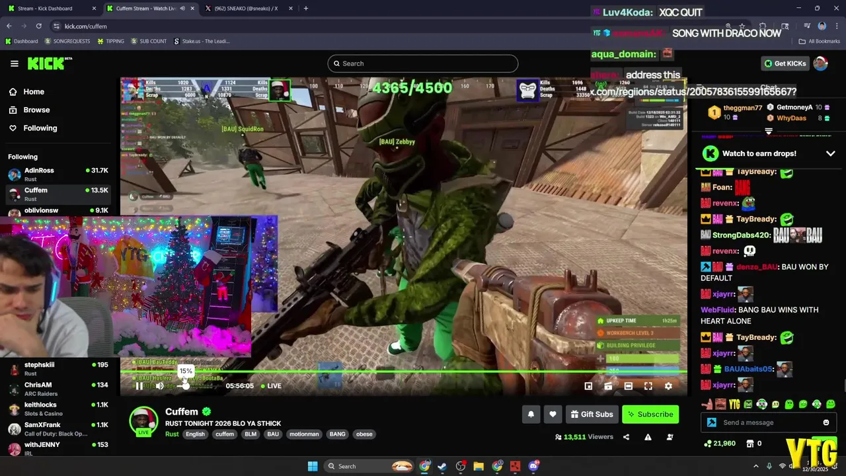The image size is (846, 476).
Task: Open chat identity icon beside message box
Action: 712,422
